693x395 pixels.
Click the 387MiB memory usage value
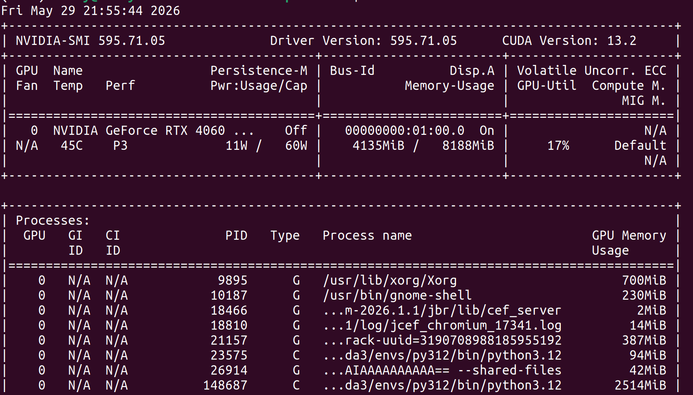(644, 340)
